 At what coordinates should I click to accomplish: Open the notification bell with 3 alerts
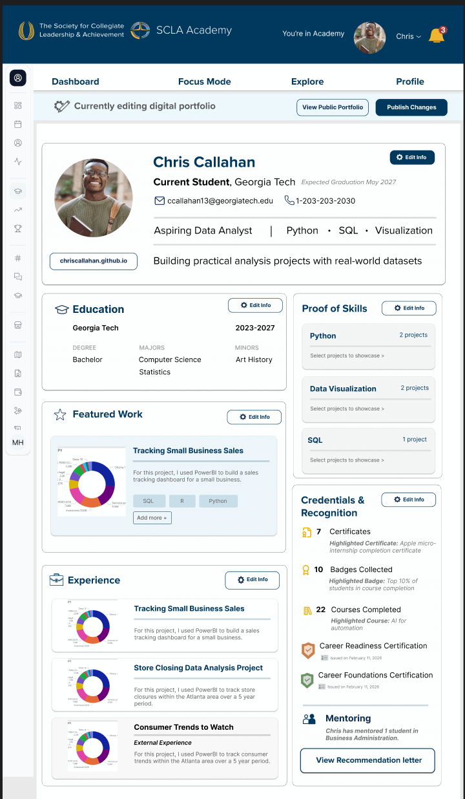coord(437,36)
